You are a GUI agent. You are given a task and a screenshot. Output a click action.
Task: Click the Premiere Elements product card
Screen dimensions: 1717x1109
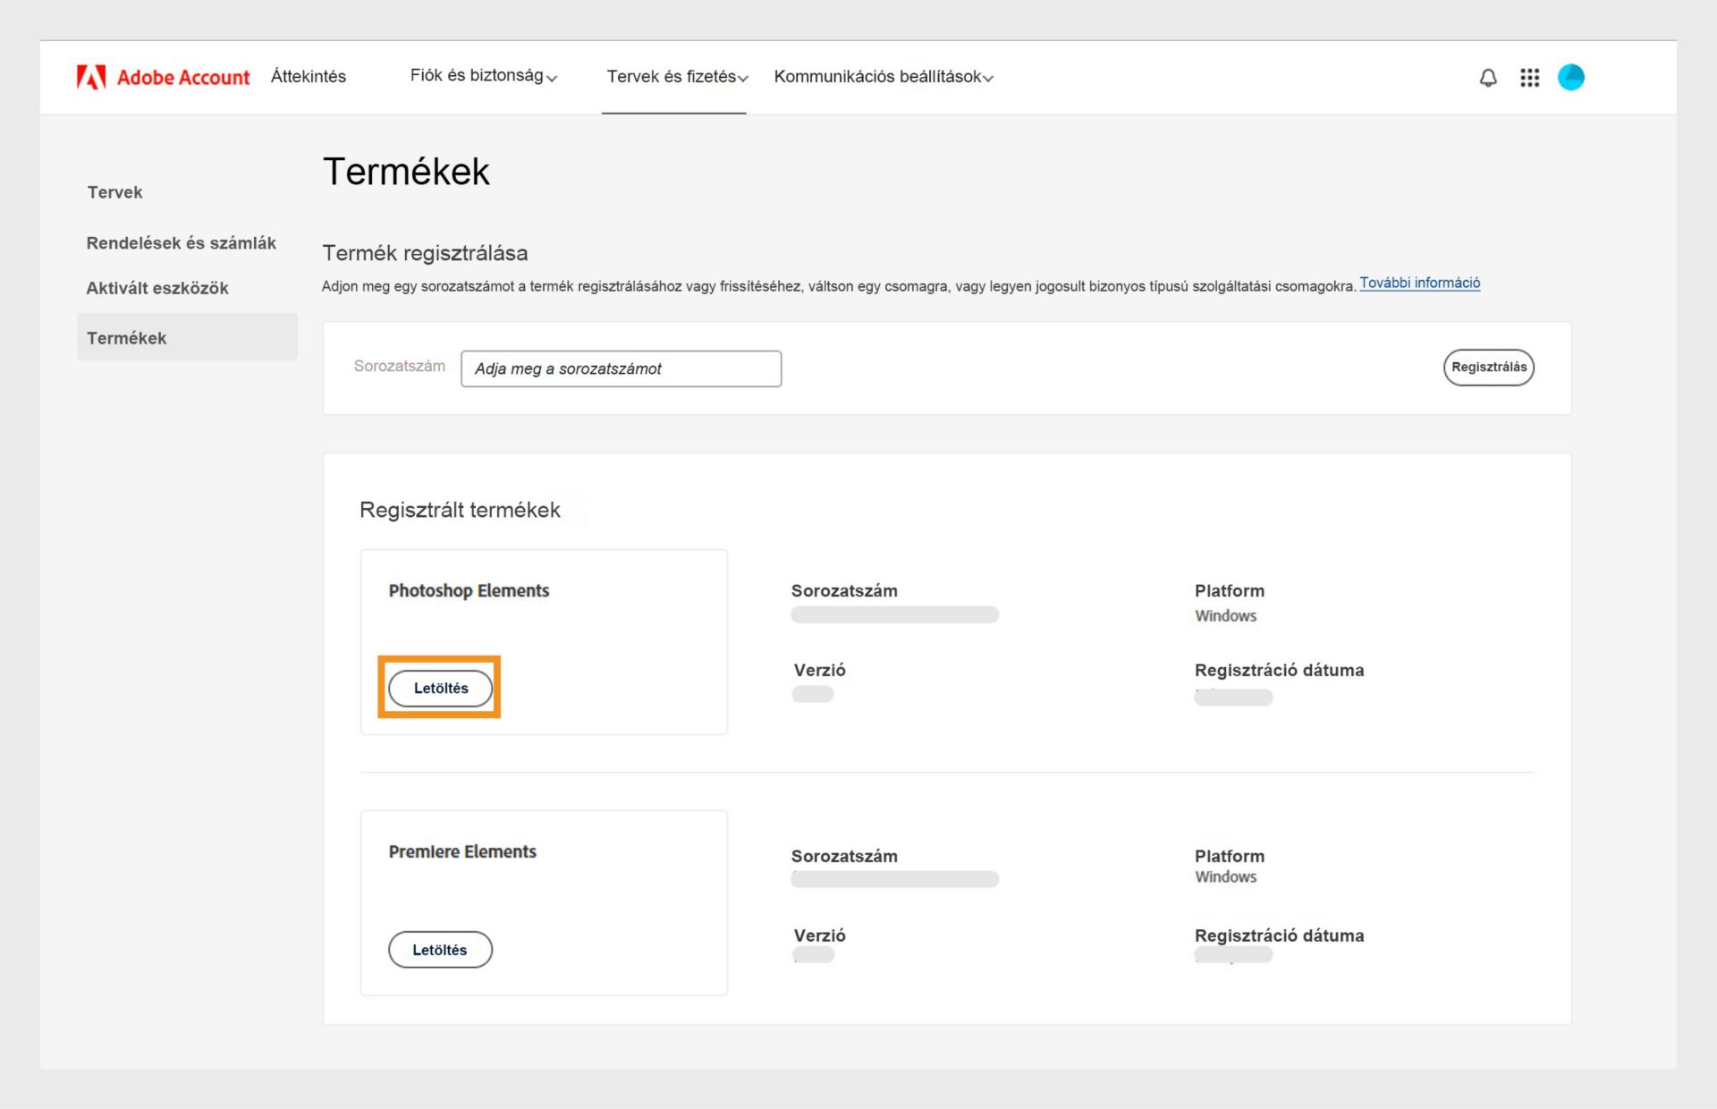[x=543, y=902]
